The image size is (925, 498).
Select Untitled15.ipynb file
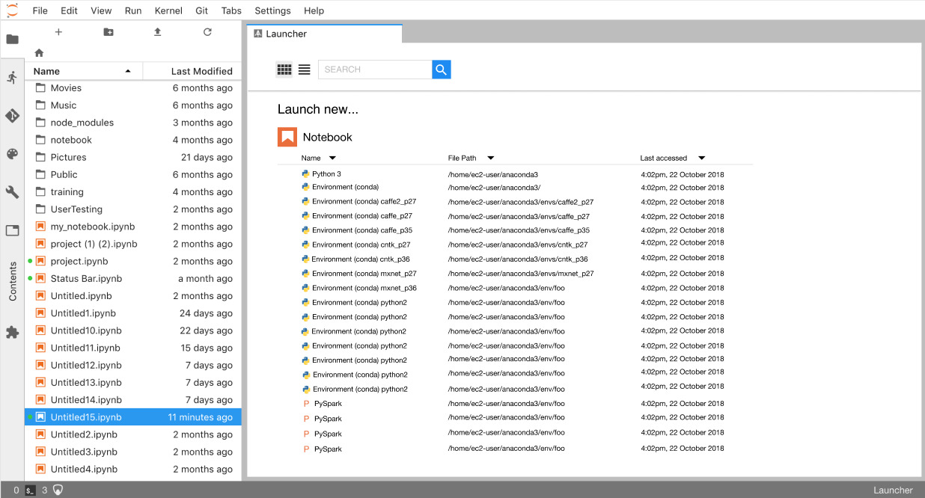[133, 417]
